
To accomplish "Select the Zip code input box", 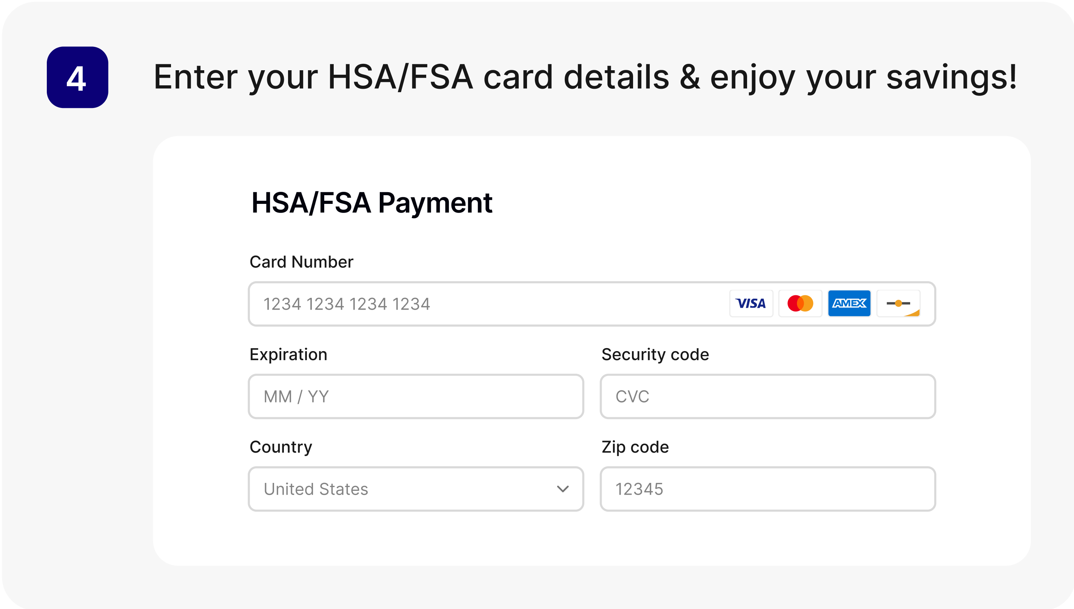I will point(767,489).
